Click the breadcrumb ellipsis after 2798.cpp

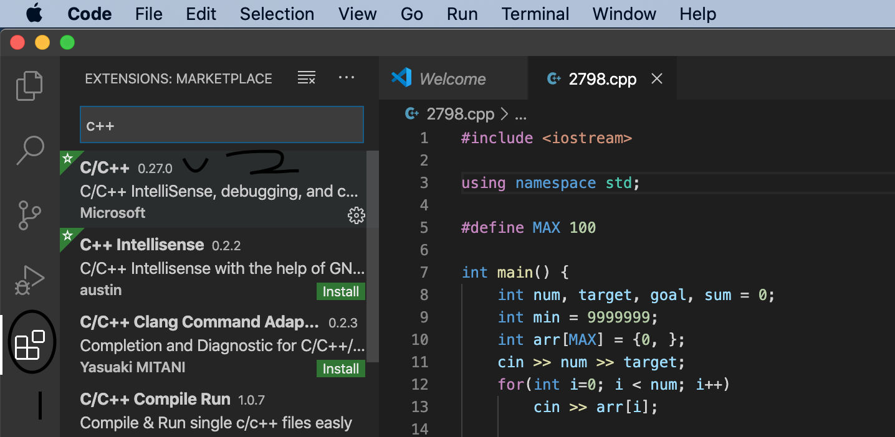click(x=521, y=116)
